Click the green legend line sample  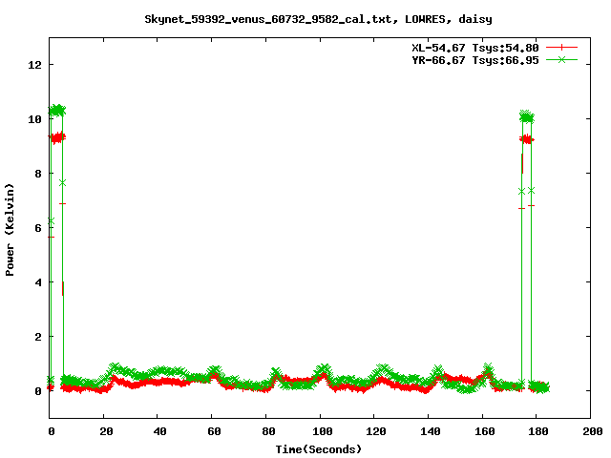[561, 59]
